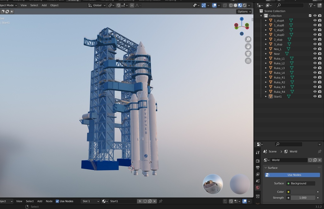The height and width of the screenshot is (209, 324).
Task: Add a new collection in outliner
Action: click(x=320, y=5)
